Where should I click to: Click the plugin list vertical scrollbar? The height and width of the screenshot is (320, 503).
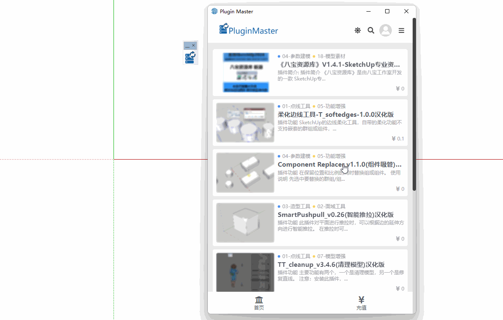(414, 104)
